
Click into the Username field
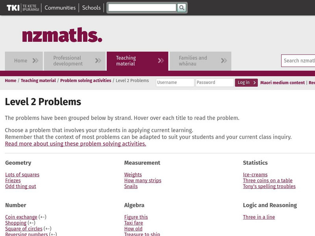point(175,83)
